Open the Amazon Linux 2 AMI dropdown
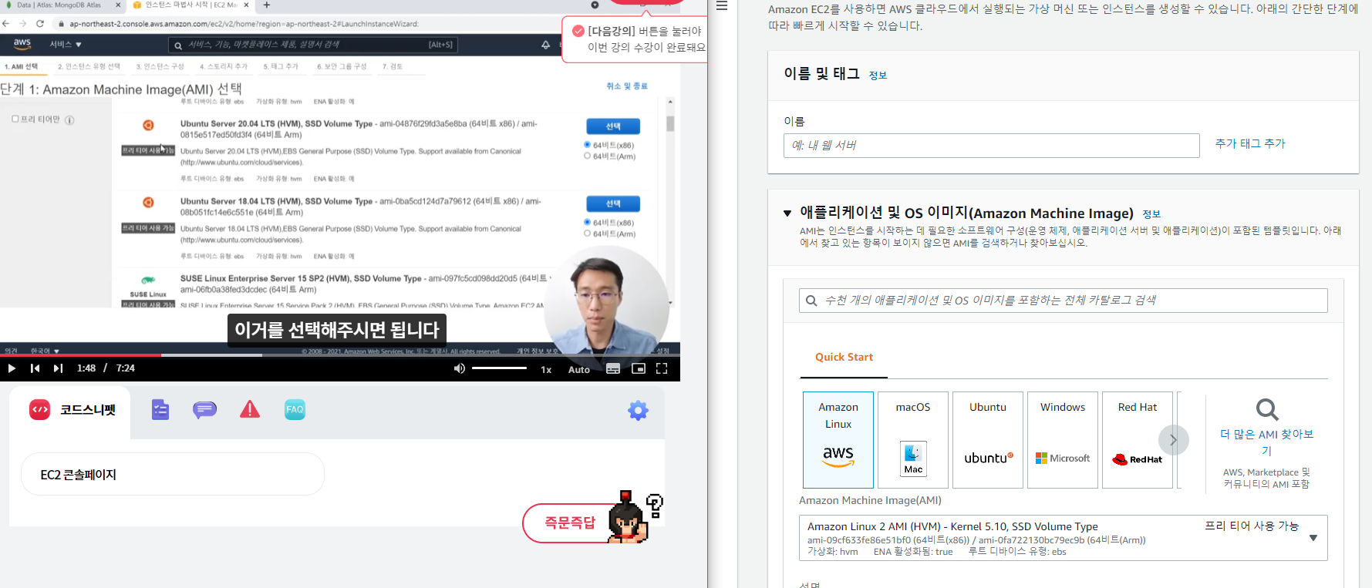 [x=1063, y=538]
